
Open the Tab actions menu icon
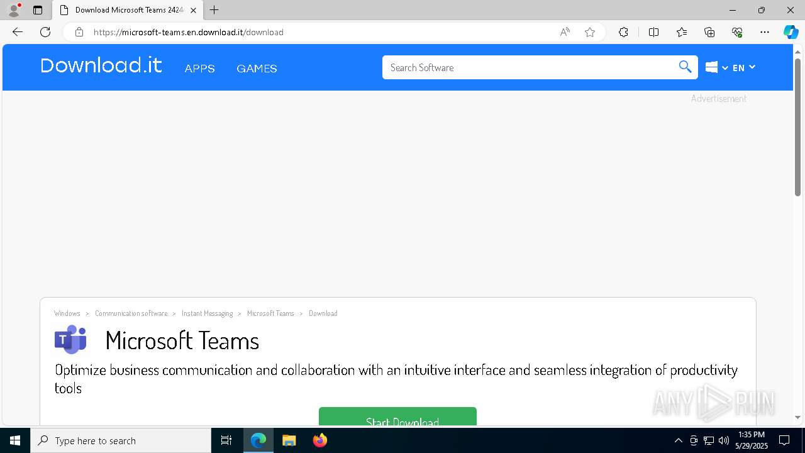[38, 10]
